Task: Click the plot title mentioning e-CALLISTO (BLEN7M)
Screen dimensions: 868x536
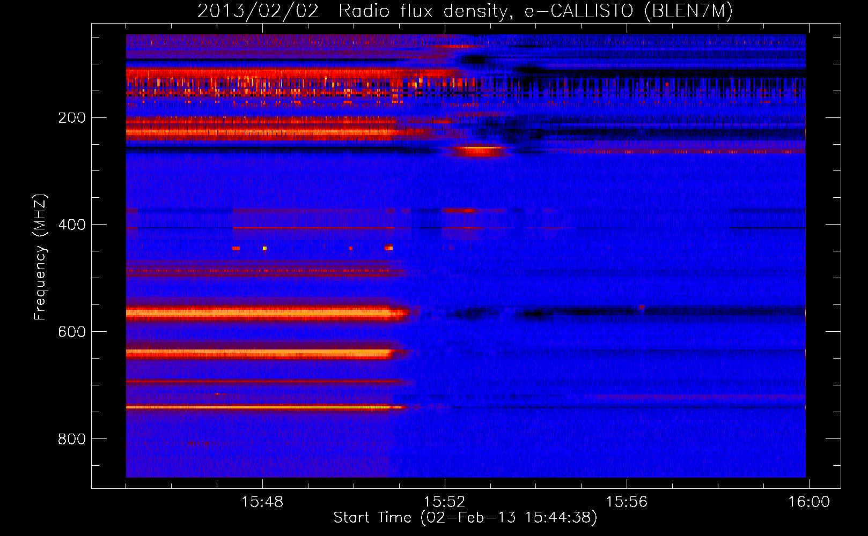Action: [465, 11]
